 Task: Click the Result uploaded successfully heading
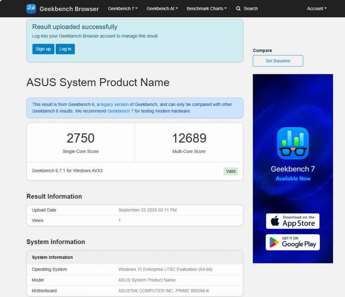pos(75,27)
